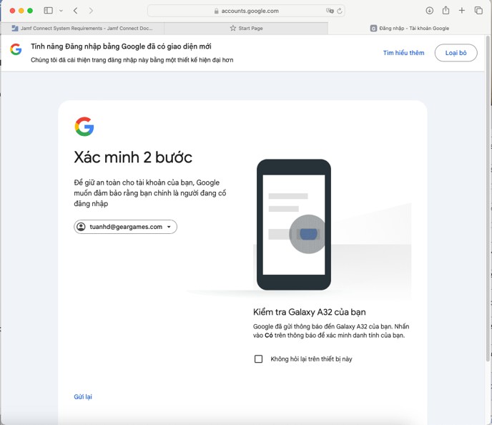
Task: Open the Share menu icon
Action: 446,11
